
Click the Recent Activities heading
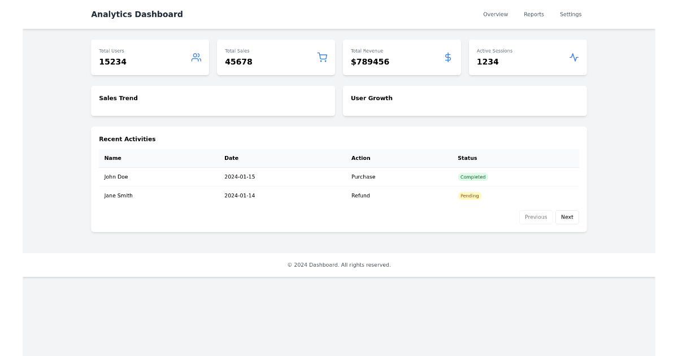(x=127, y=139)
